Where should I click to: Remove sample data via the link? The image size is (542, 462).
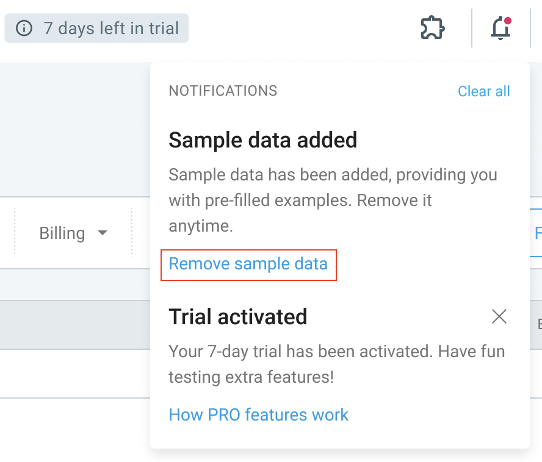pos(248,264)
